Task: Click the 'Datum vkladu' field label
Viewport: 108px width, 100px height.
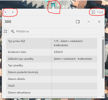Action: coord(16,79)
